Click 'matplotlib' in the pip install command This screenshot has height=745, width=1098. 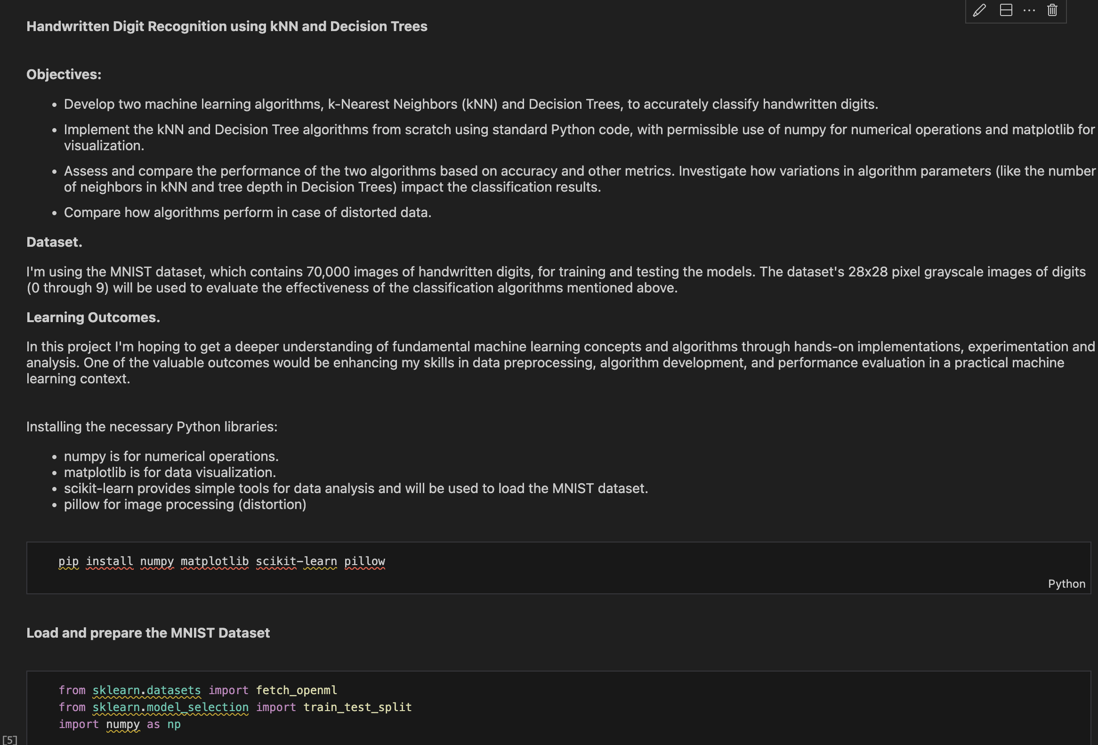coord(215,561)
